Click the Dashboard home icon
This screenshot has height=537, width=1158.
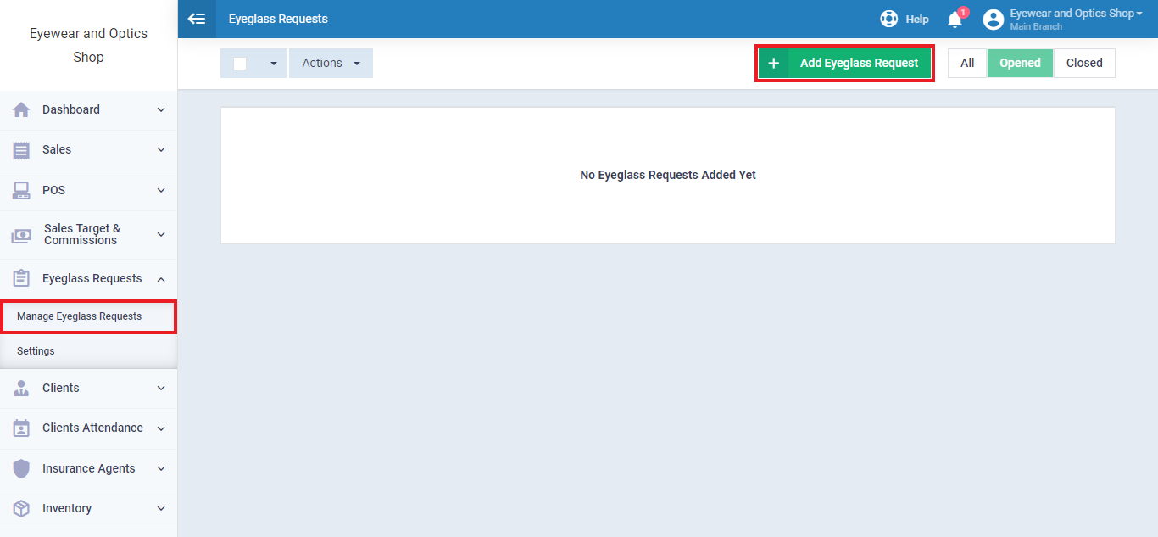tap(21, 109)
